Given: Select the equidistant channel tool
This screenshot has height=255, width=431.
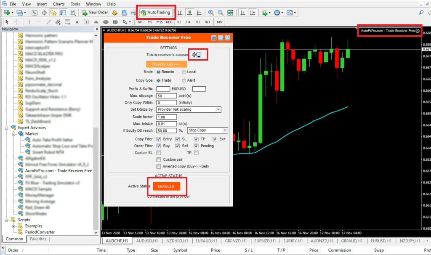Looking at the screenshot, I should click(58, 22).
